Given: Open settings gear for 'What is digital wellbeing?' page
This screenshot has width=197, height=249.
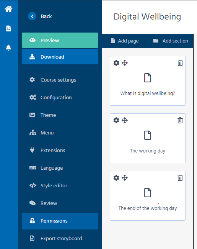Looking at the screenshot, I should (x=116, y=63).
